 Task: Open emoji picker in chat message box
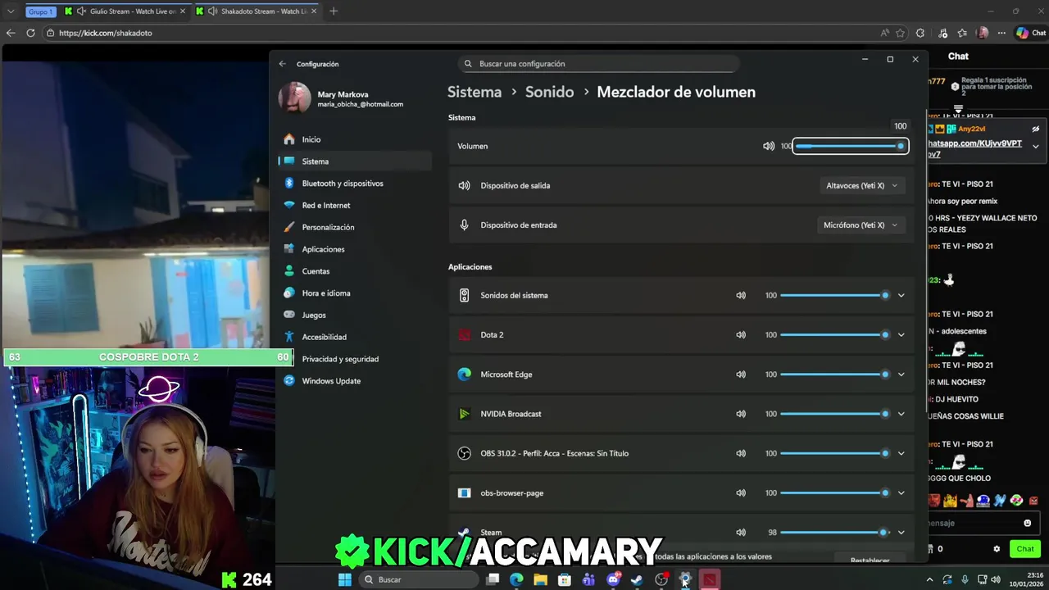point(1028,523)
